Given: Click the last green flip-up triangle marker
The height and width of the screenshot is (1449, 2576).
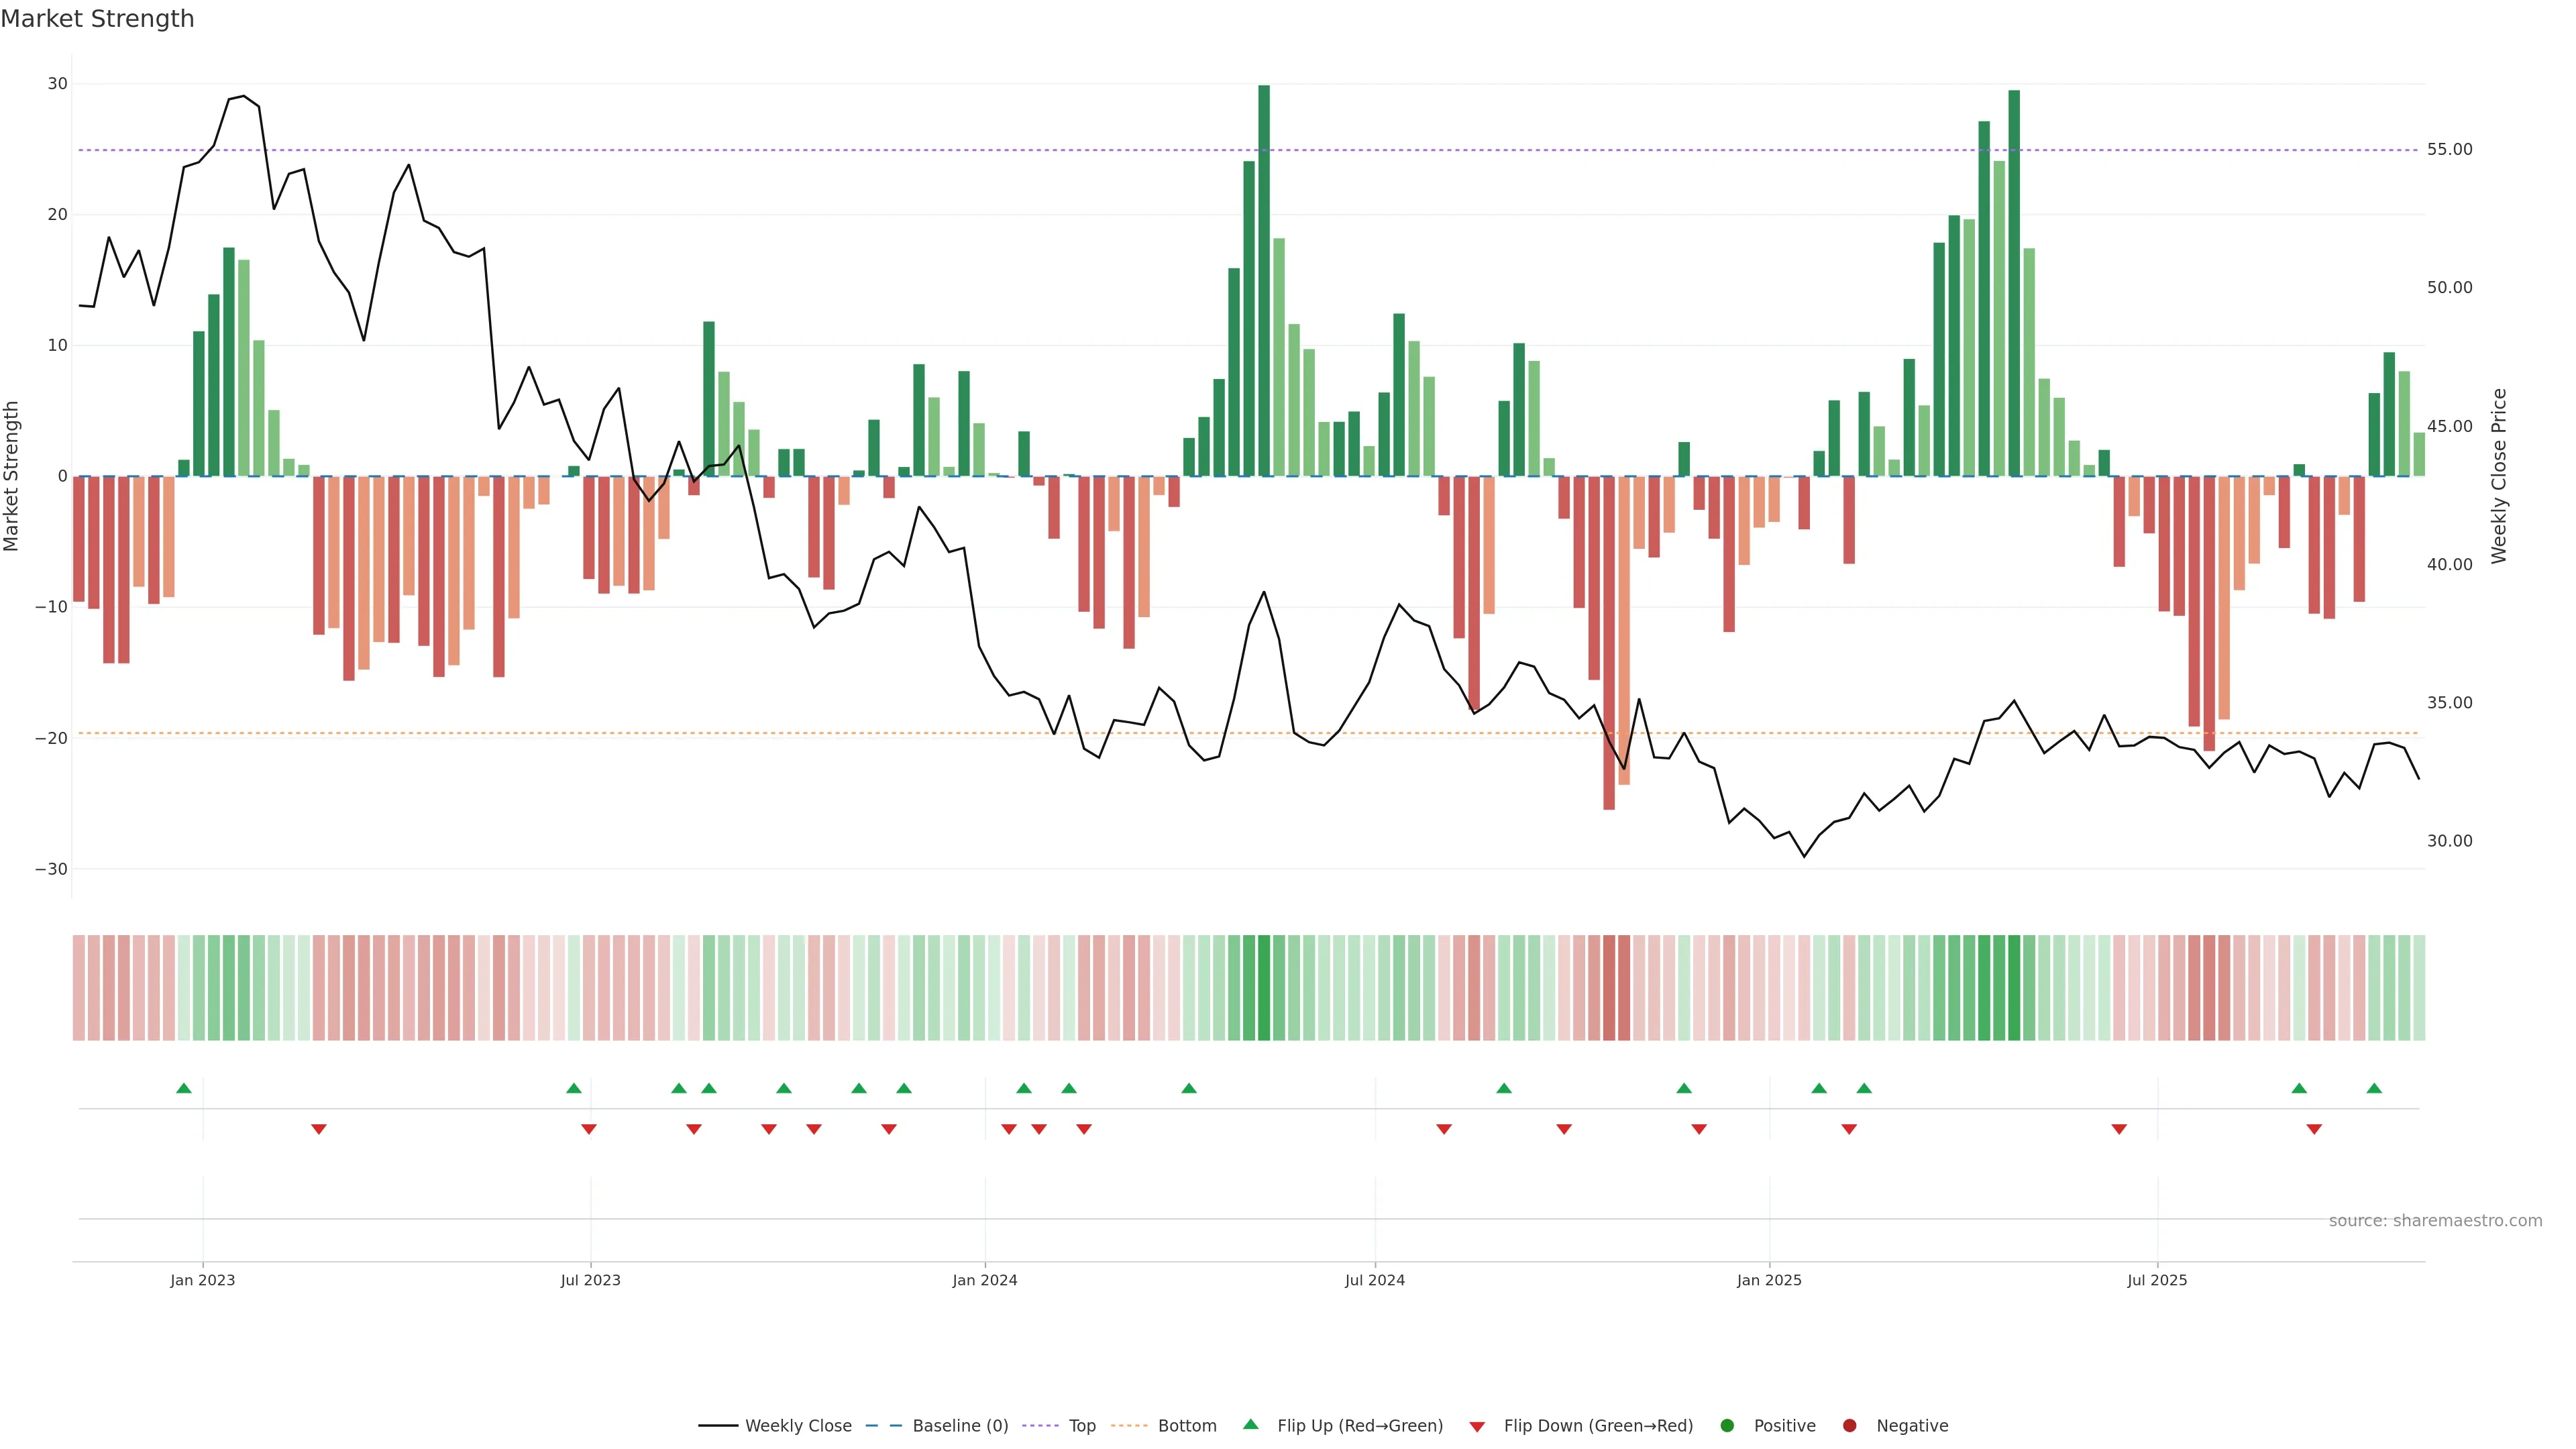Looking at the screenshot, I should [x=2374, y=1088].
